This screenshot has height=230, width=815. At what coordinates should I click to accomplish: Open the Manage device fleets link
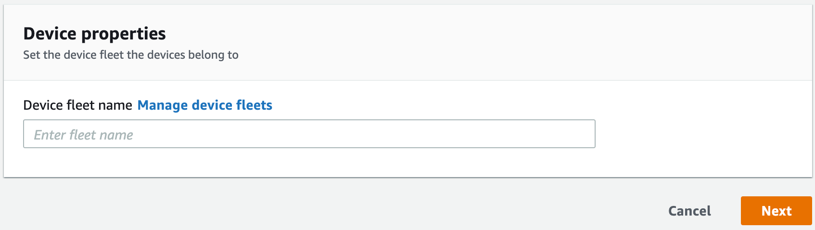(x=205, y=105)
